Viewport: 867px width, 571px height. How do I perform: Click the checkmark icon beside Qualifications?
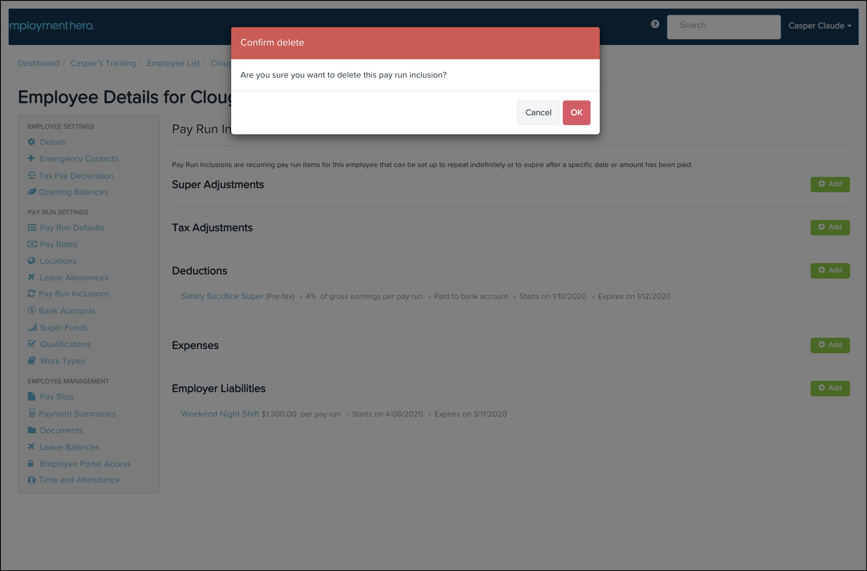[x=32, y=344]
